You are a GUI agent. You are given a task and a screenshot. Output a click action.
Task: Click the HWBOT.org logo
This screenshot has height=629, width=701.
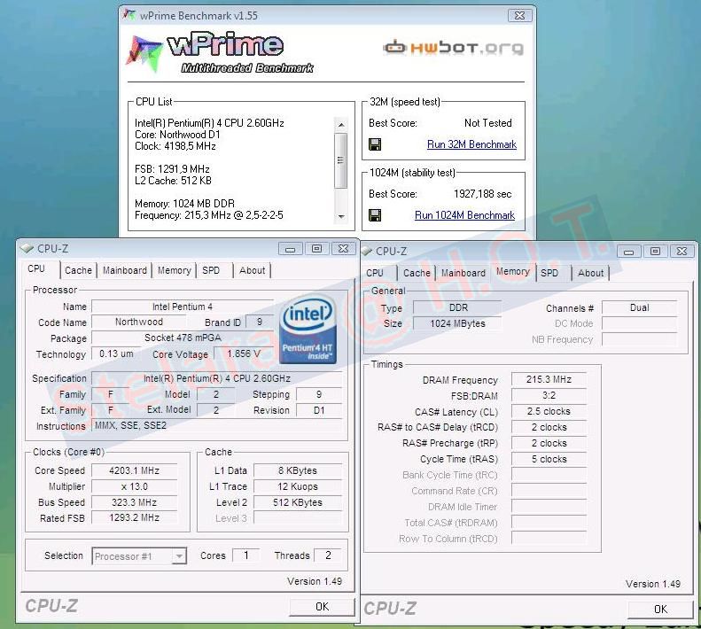click(454, 47)
